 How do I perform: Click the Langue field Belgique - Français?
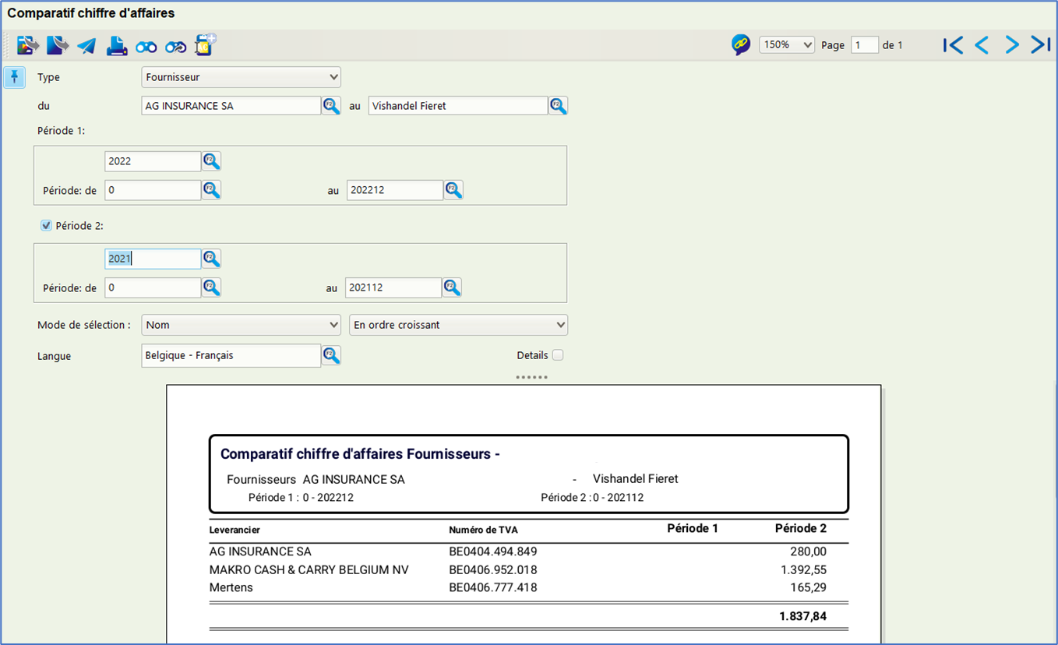[231, 355]
